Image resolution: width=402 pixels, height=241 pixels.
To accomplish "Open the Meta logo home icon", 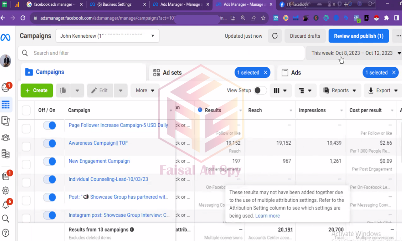I will (5, 38).
